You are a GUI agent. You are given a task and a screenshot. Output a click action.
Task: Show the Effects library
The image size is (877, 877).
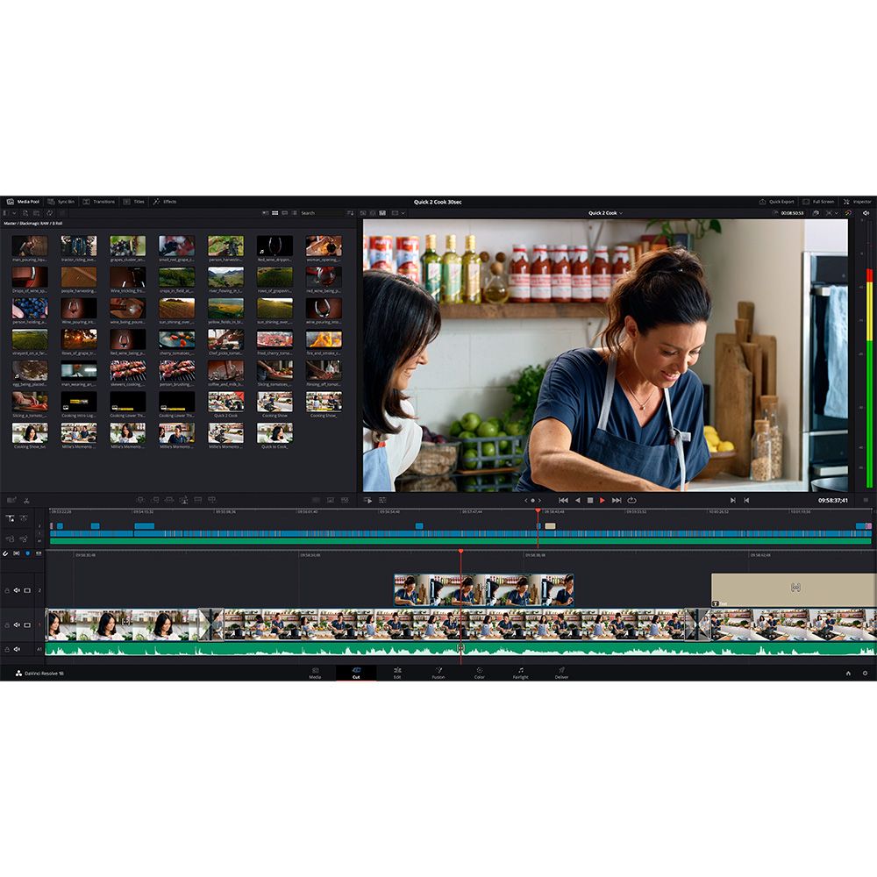164,202
